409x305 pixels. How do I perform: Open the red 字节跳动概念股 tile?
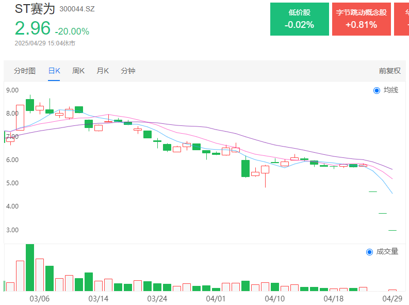[361, 19]
